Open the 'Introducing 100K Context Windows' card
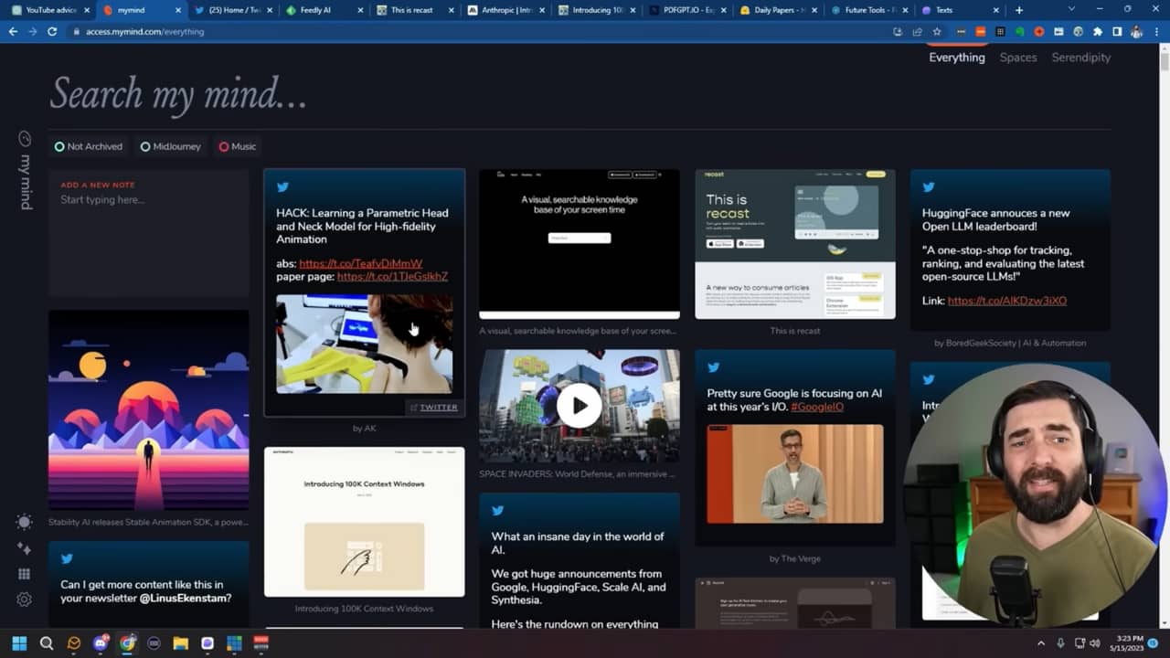 [364, 522]
